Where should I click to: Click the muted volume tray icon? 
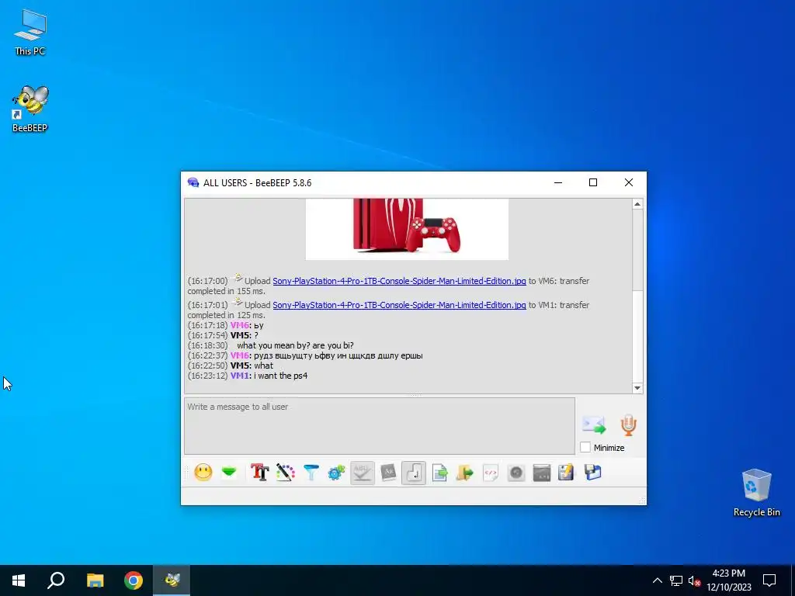(694, 580)
